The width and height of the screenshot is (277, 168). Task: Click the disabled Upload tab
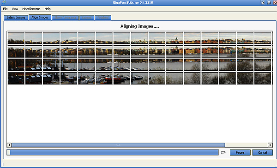coord(87,18)
